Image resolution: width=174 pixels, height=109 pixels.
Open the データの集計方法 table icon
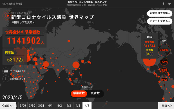pos(6,71)
